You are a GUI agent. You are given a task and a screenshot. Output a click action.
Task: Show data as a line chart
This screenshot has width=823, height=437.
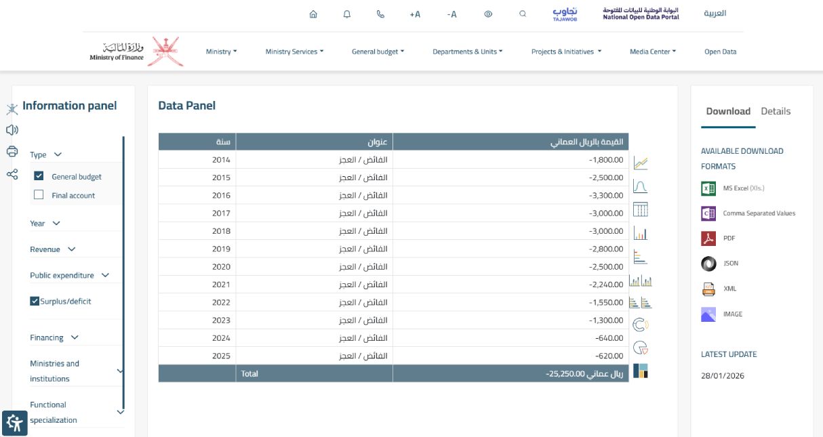[641, 163]
